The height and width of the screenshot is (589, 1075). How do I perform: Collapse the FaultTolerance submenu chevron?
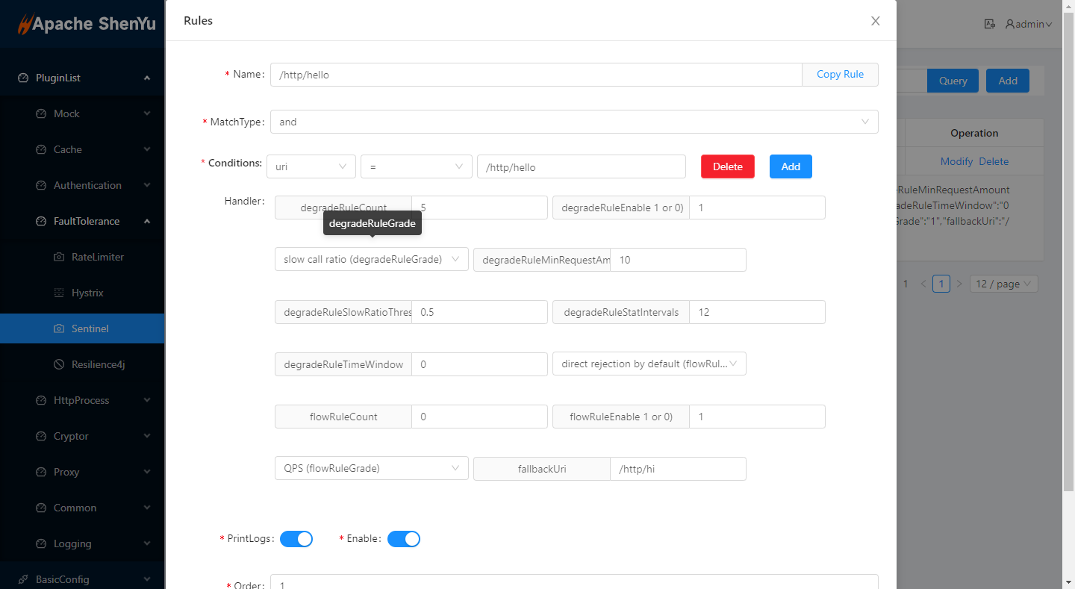point(147,221)
